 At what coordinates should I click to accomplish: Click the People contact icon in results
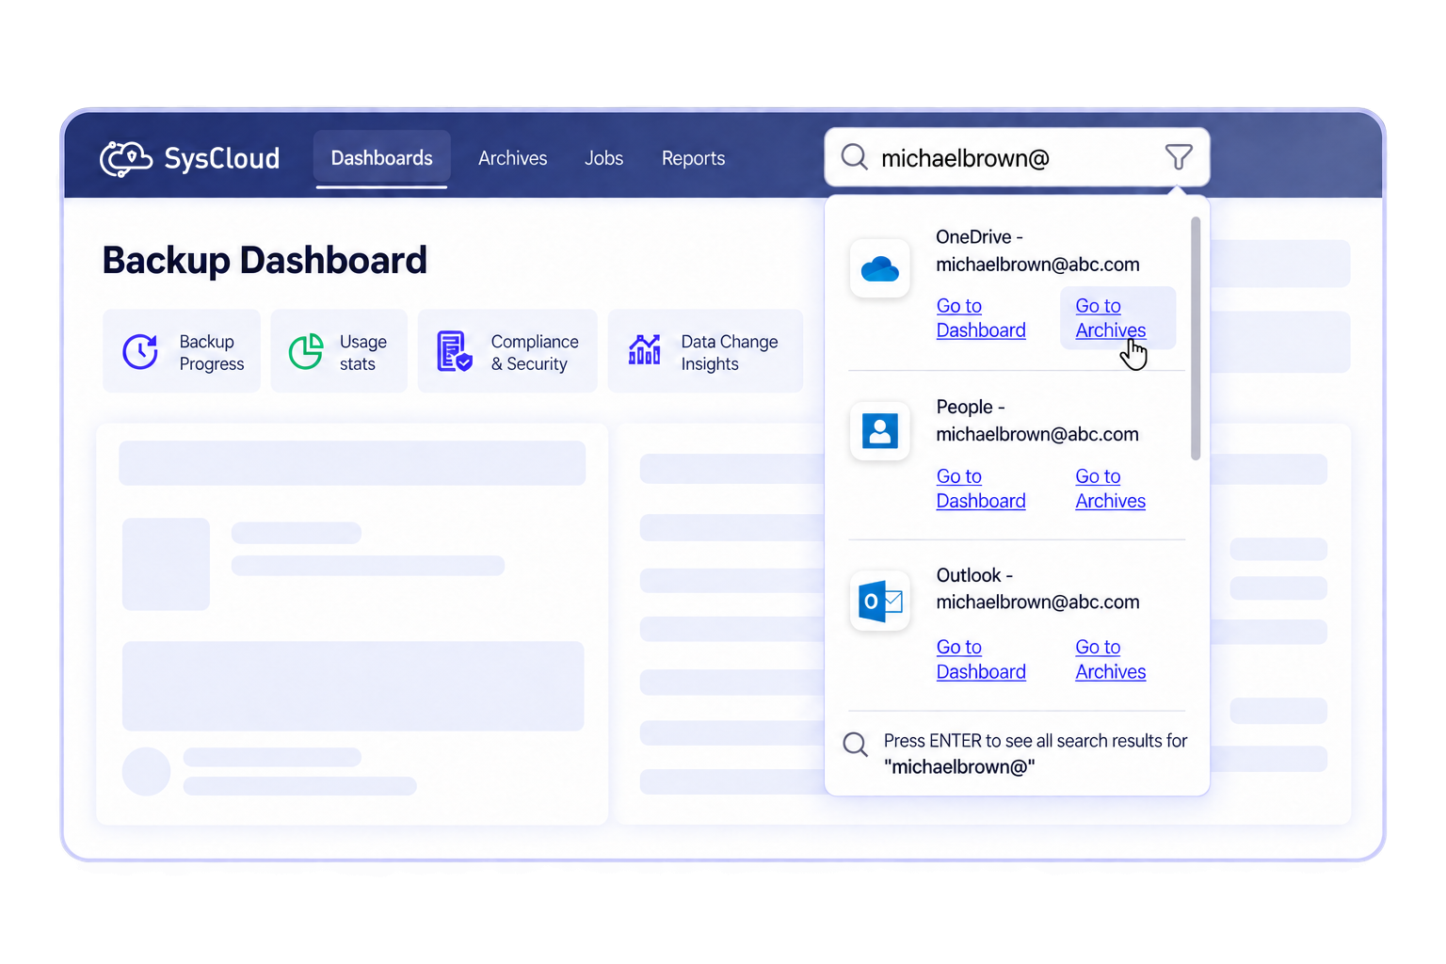[x=880, y=431]
